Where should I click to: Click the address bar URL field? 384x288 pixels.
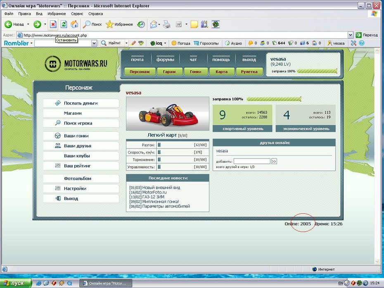pos(183,35)
